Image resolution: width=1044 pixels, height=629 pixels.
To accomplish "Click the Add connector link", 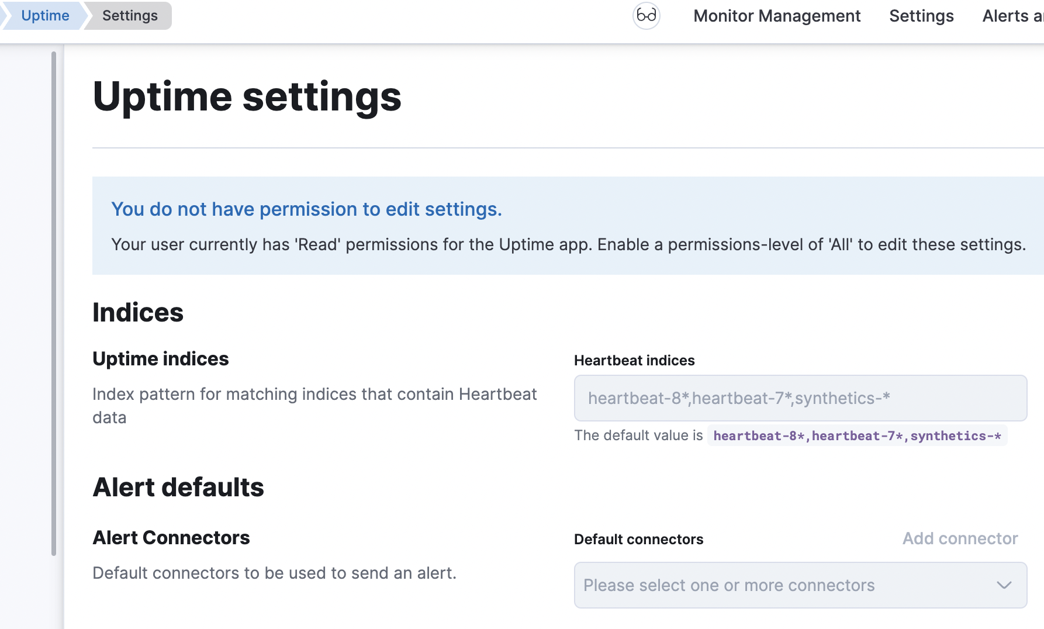I will click(960, 538).
